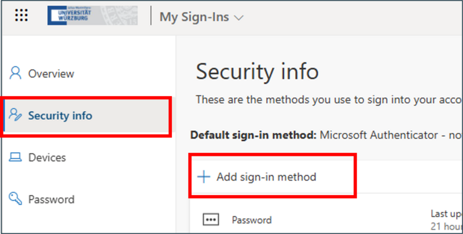Click the Last updated text on Password row
The height and width of the screenshot is (234, 463).
coord(446,214)
